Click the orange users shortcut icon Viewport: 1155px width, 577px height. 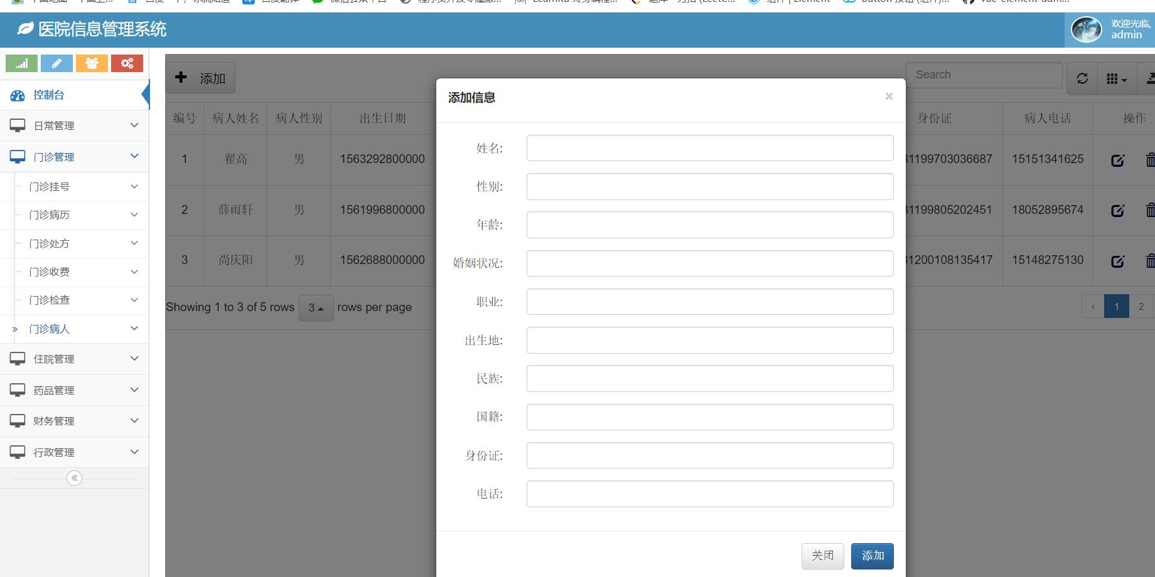(92, 63)
